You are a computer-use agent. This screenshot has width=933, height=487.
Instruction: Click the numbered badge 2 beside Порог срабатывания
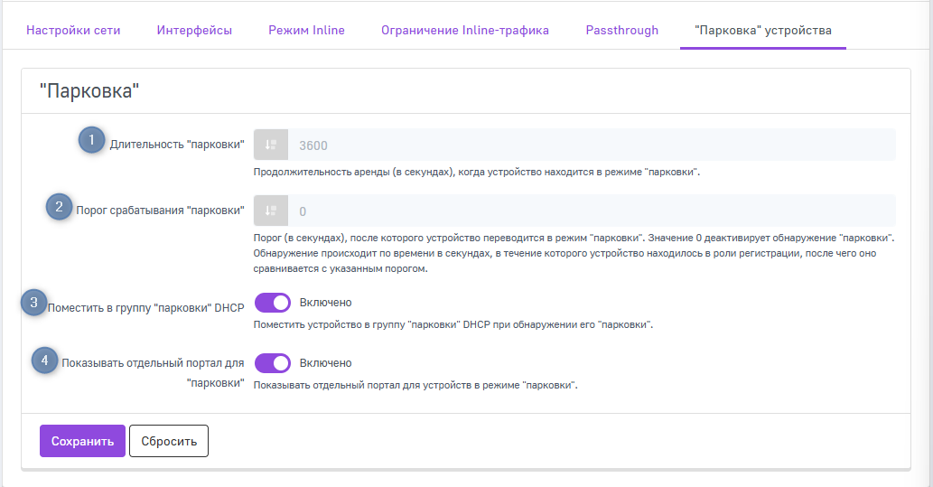pos(60,206)
